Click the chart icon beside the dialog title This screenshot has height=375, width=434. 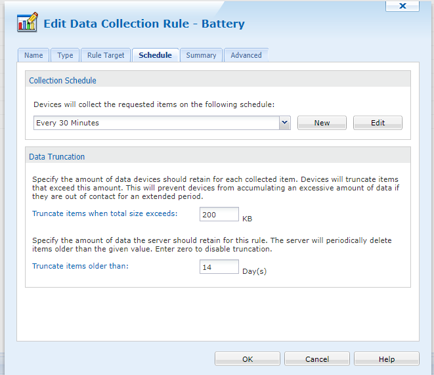click(27, 24)
